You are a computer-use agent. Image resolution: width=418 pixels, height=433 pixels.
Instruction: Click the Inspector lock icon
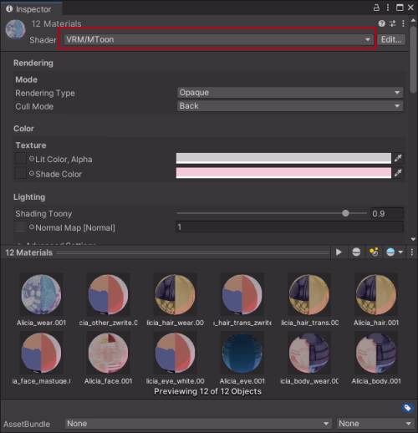376,8
